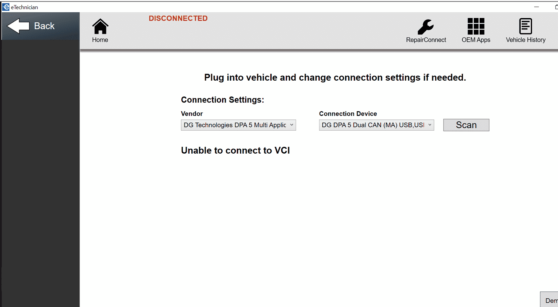Image resolution: width=558 pixels, height=307 pixels.
Task: Expand the Connection Device dropdown arrow
Action: pyautogui.click(x=430, y=125)
